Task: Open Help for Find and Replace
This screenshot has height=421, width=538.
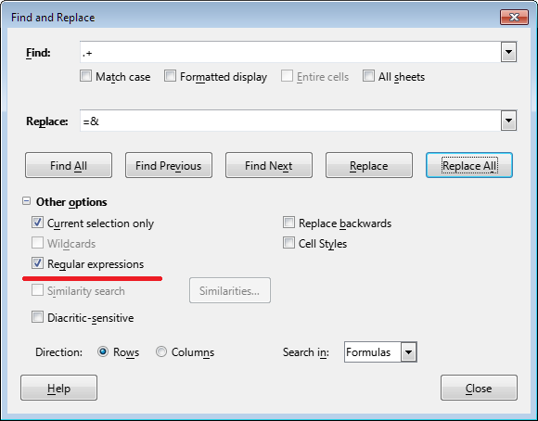Action: (x=58, y=388)
